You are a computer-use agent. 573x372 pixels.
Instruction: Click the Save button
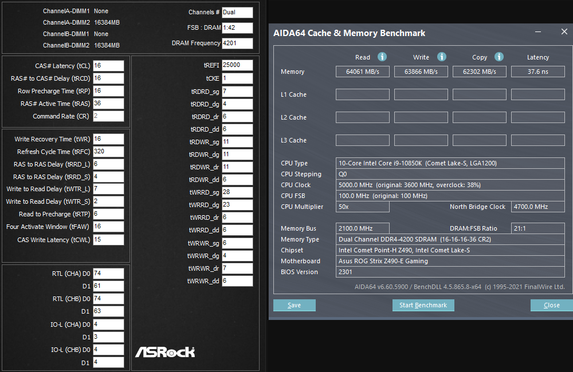[294, 305]
